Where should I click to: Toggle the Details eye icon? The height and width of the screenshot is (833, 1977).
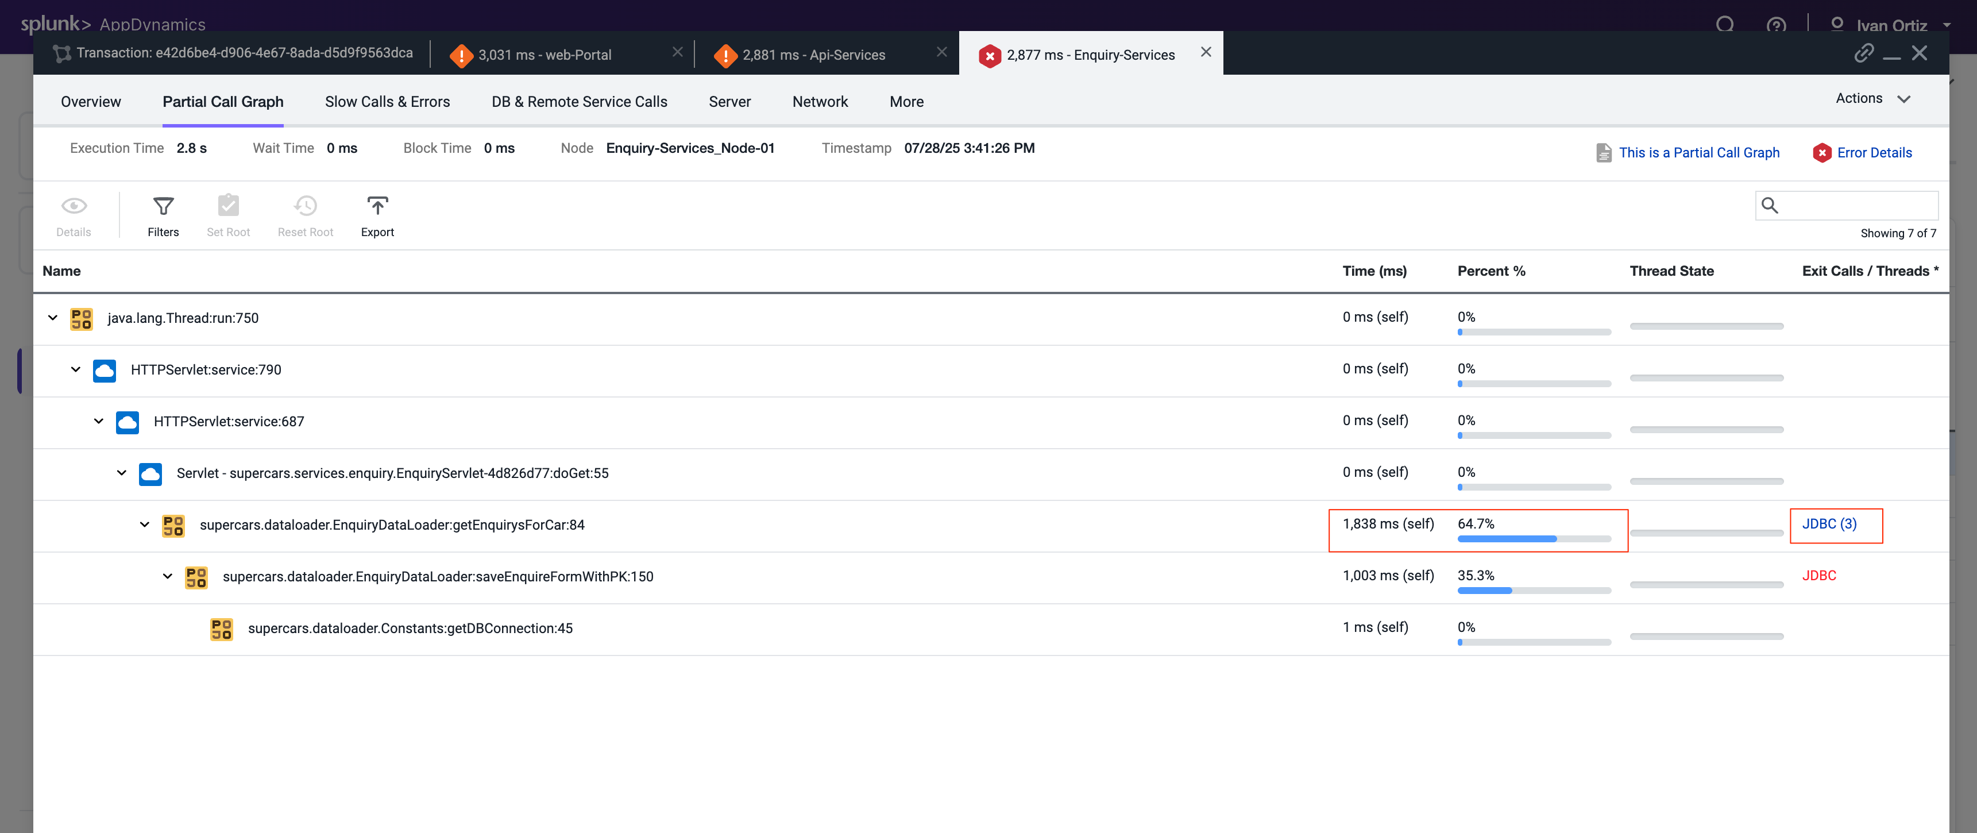pyautogui.click(x=74, y=206)
